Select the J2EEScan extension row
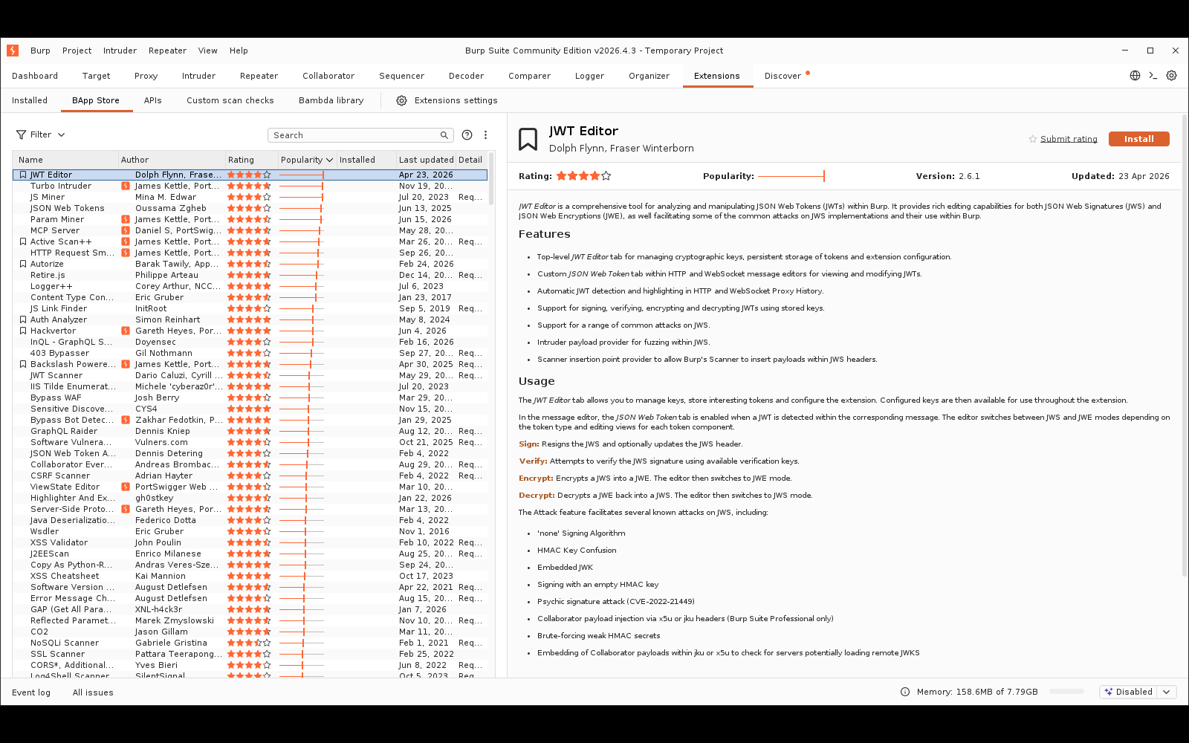Image resolution: width=1189 pixels, height=743 pixels. (x=250, y=554)
